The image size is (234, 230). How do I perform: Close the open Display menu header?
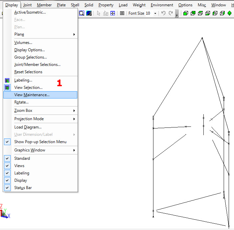[x=12, y=5]
